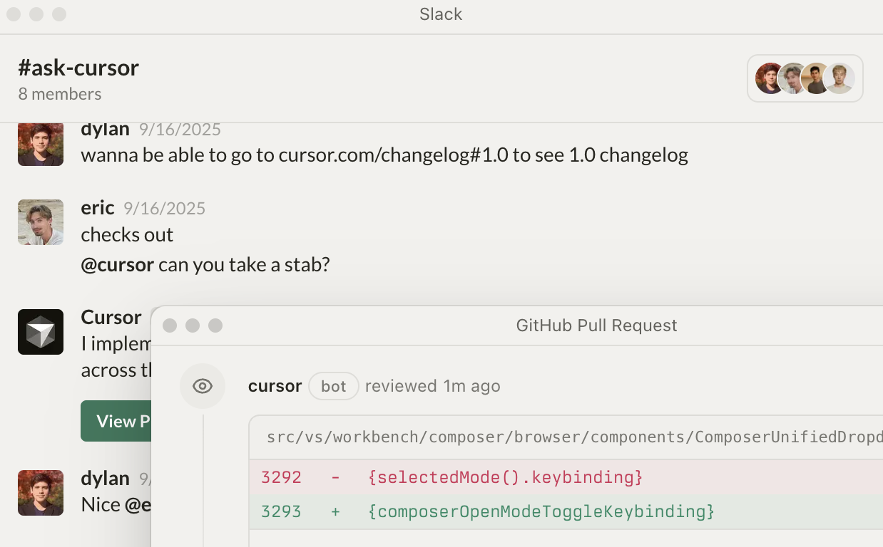This screenshot has height=547, width=883.
Task: Click the "cursor" reviewer name in the PR
Action: pos(275,386)
